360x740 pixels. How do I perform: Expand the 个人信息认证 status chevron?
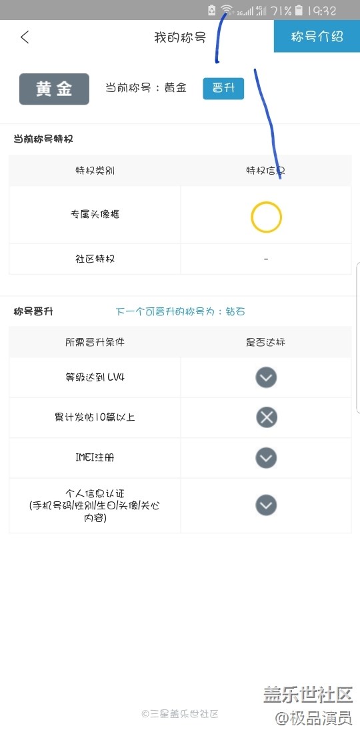tap(266, 505)
